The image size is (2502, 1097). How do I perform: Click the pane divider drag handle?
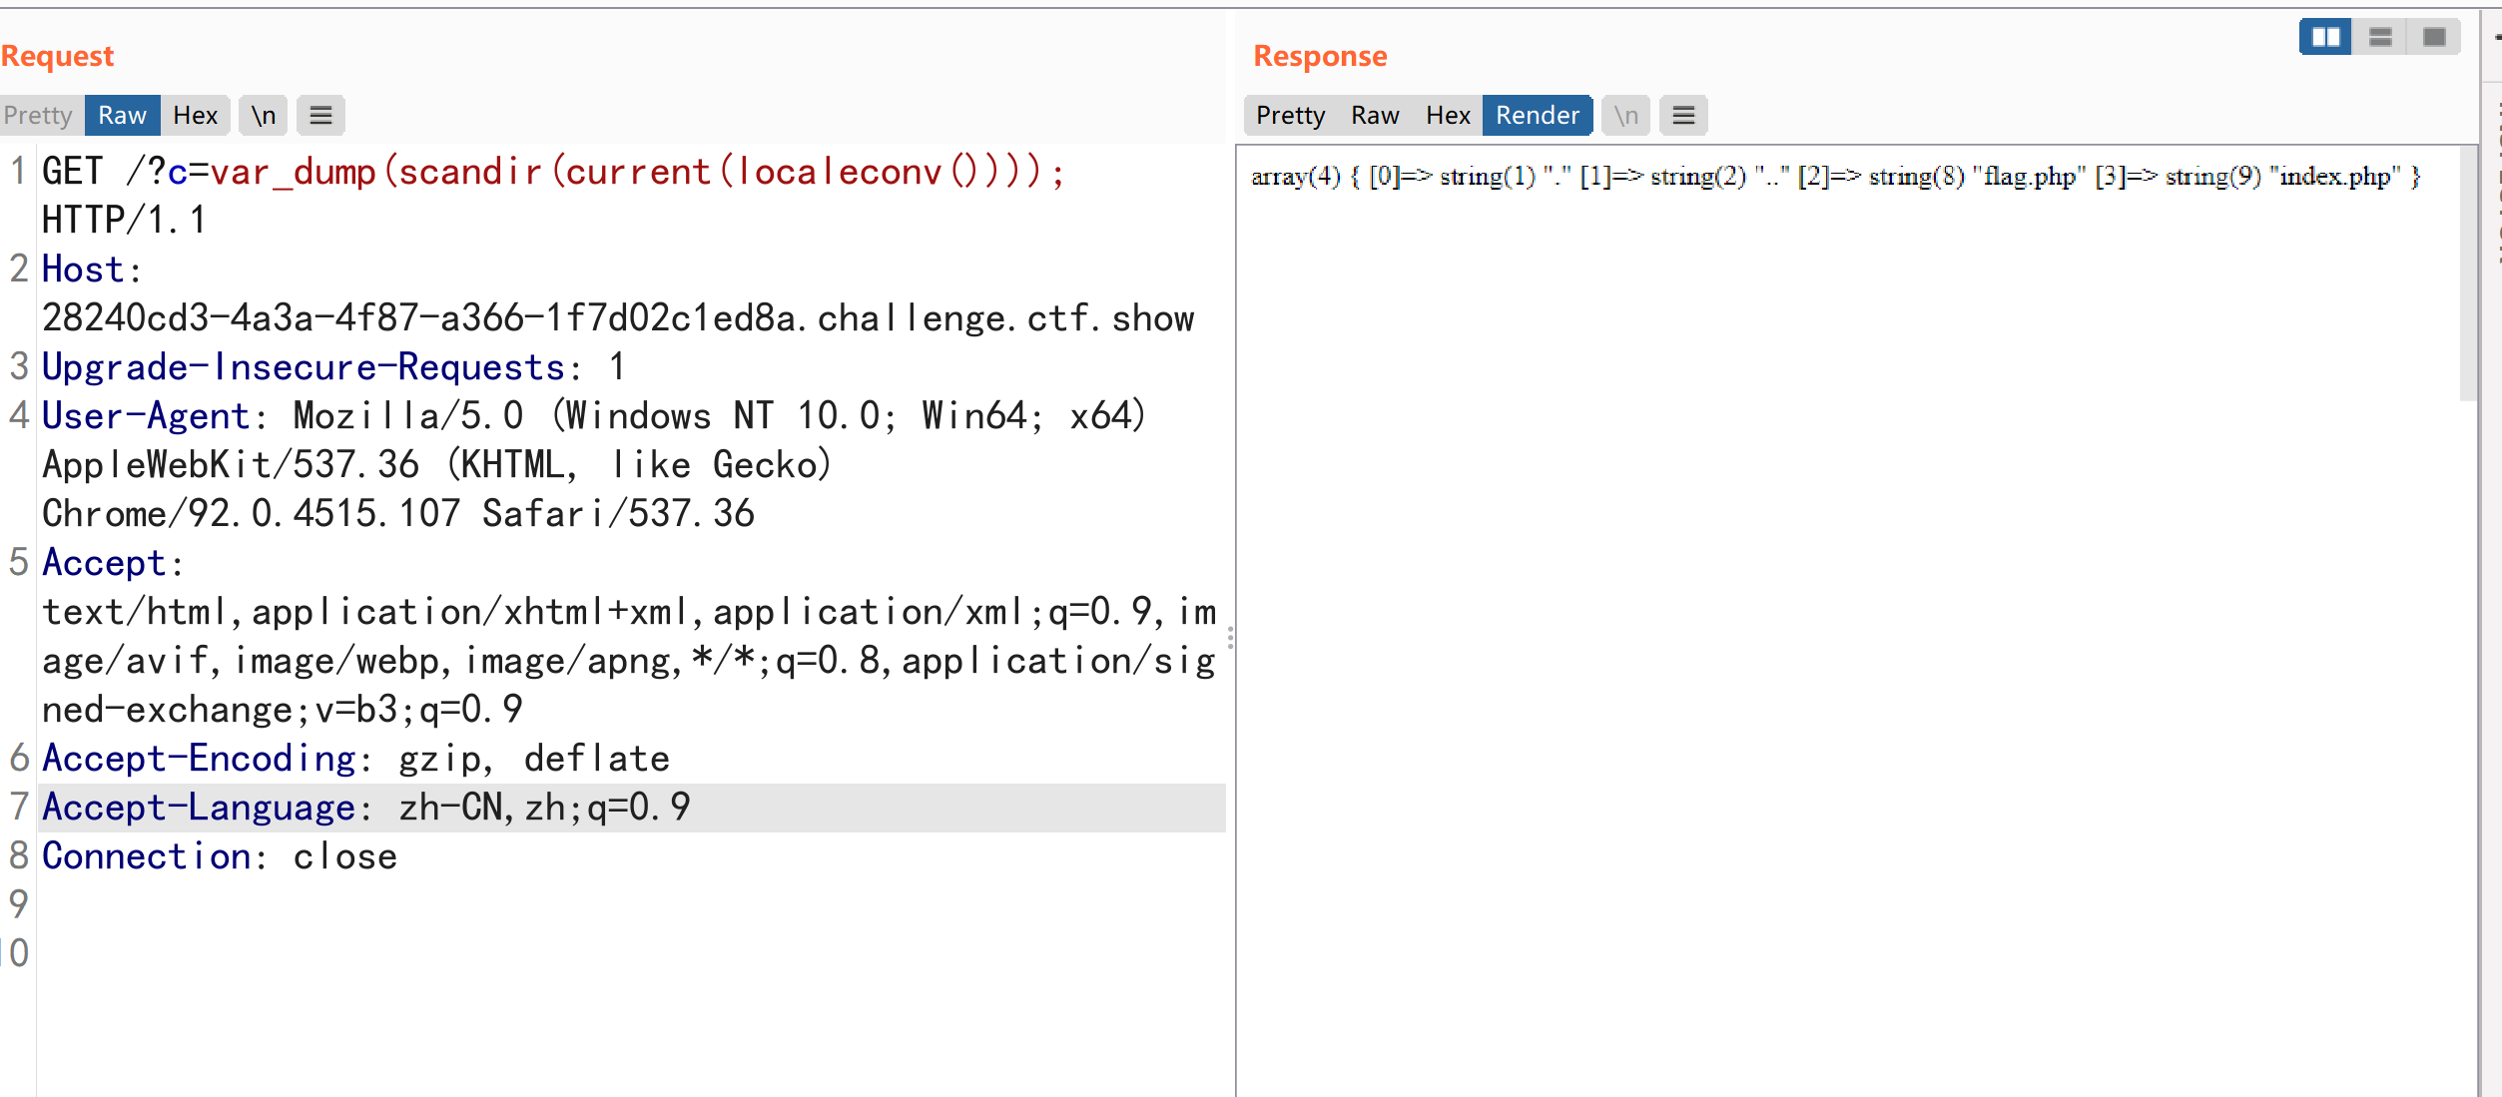coord(1230,637)
